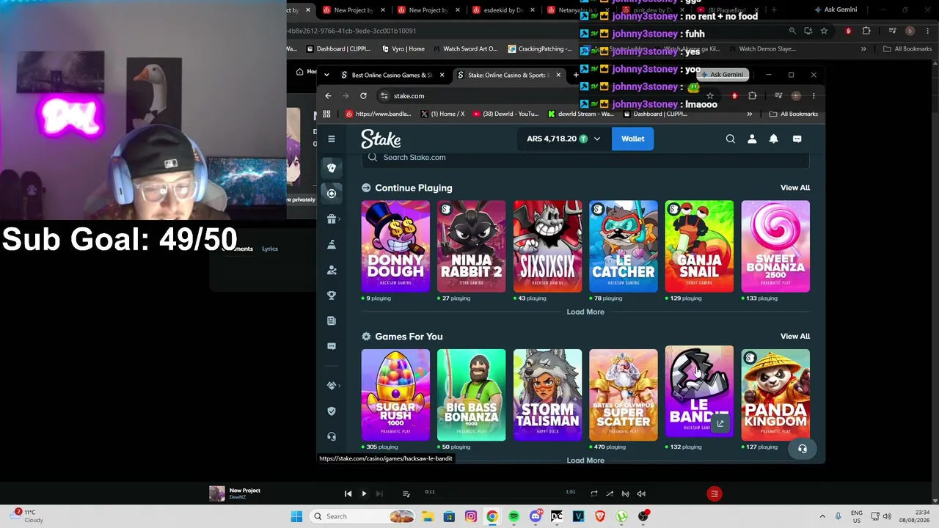The width and height of the screenshot is (939, 528).
Task: Open the Live Support headset sidebar icon
Action: coord(332,436)
